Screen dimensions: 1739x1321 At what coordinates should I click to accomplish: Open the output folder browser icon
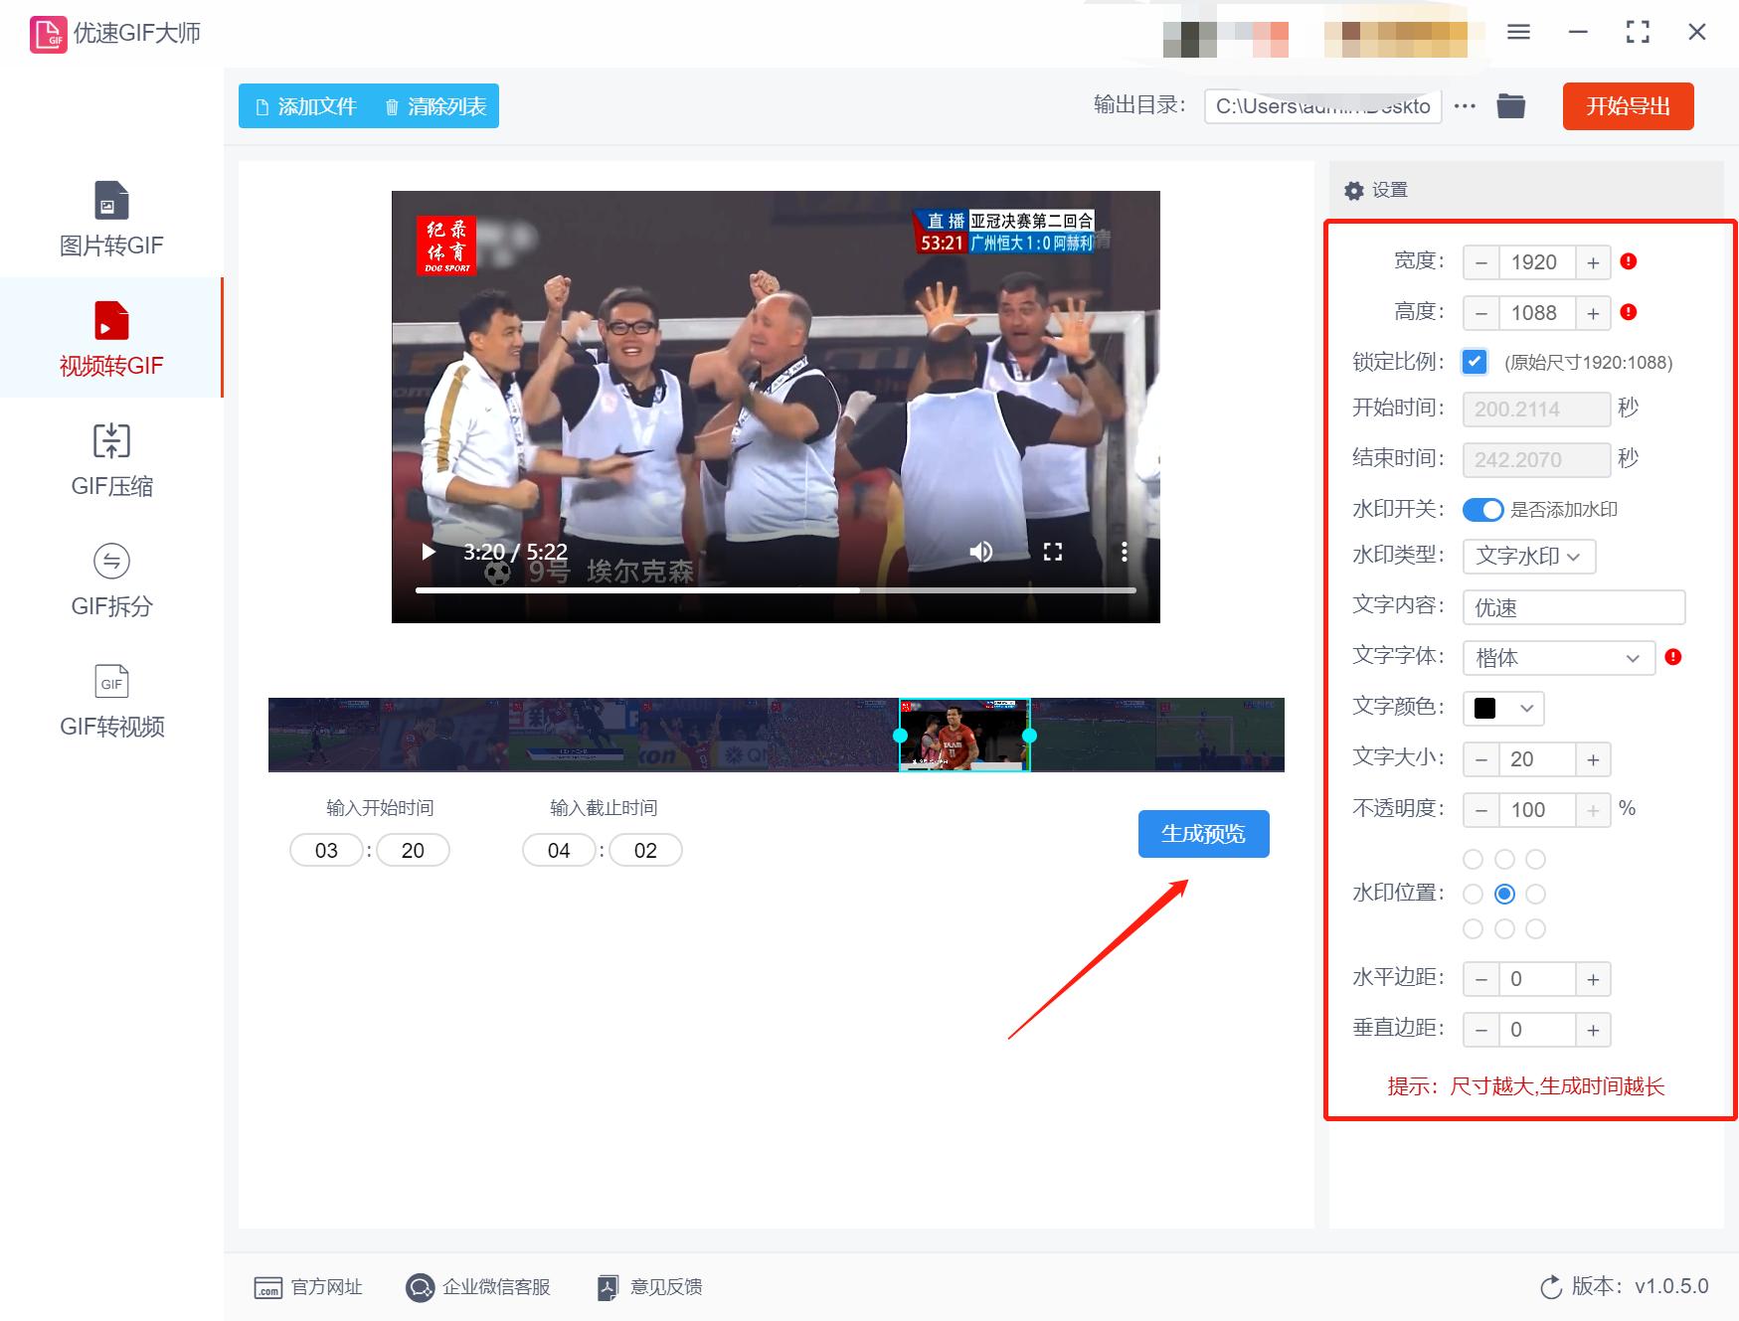click(x=1510, y=105)
